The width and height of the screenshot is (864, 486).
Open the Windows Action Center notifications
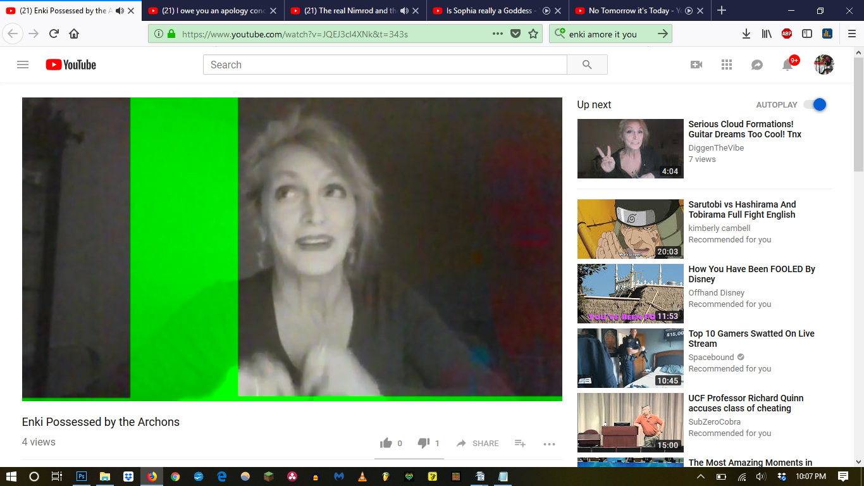843,477
